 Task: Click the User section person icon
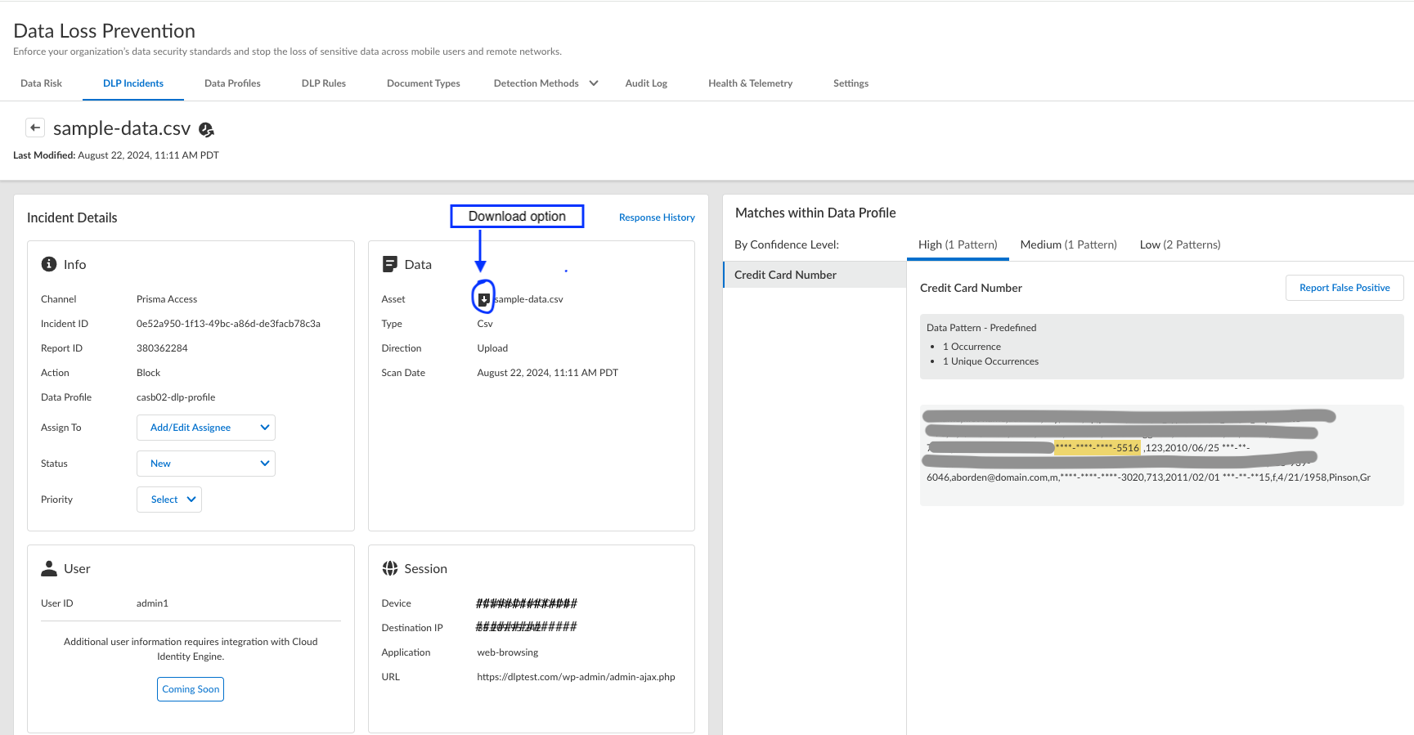click(49, 568)
